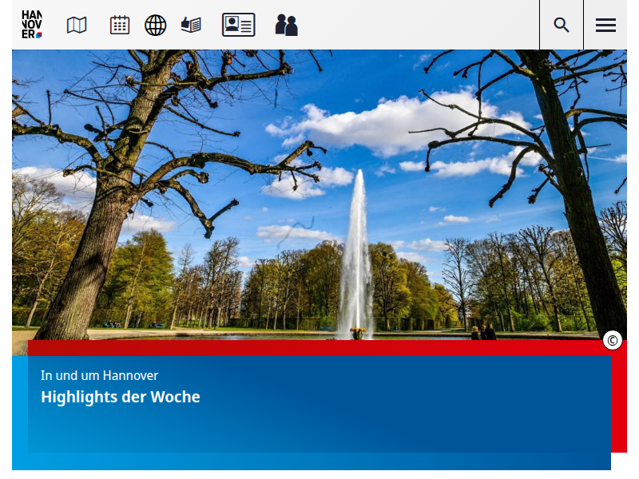Viewport: 639px width, 479px height.
Task: Click the Hannover logo
Action: pyautogui.click(x=32, y=25)
